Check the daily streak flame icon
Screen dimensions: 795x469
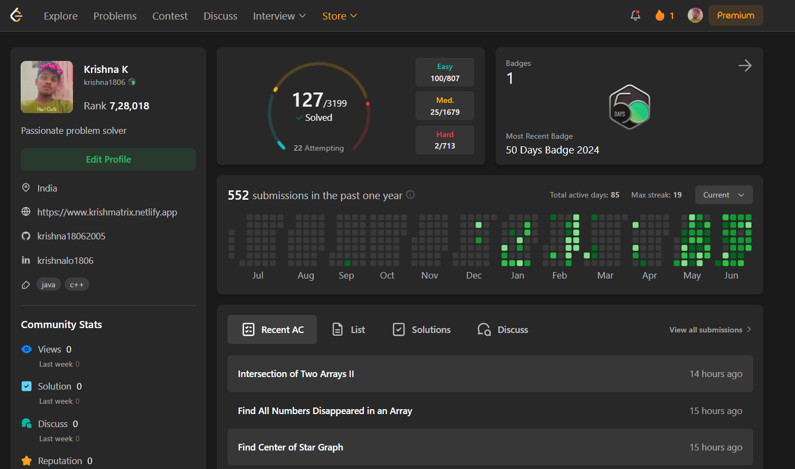(x=660, y=15)
